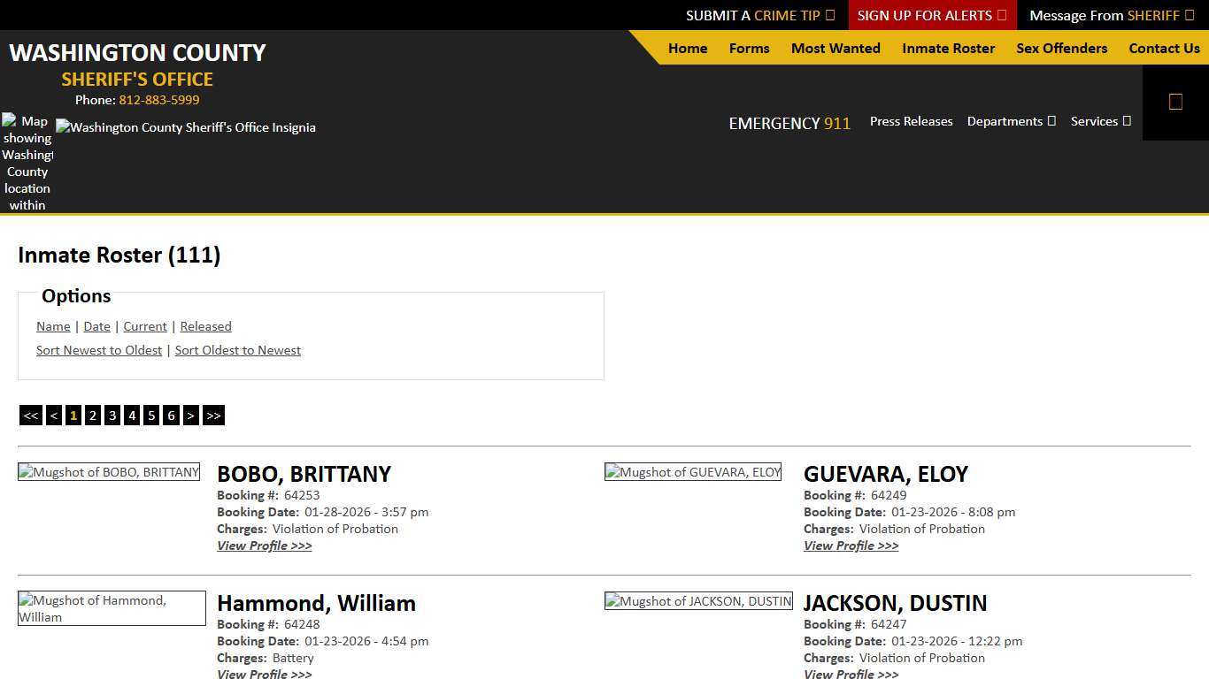Open the site search icon
The height and width of the screenshot is (679, 1209).
pos(1175,101)
